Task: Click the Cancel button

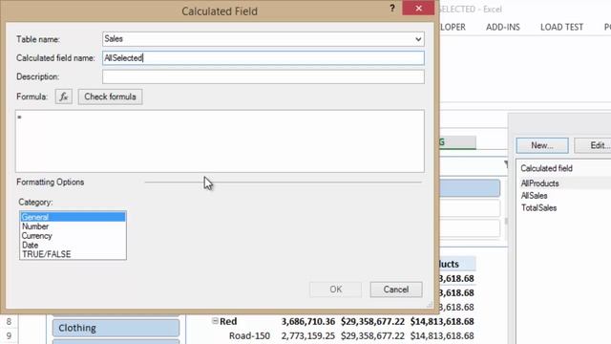Action: click(x=396, y=290)
